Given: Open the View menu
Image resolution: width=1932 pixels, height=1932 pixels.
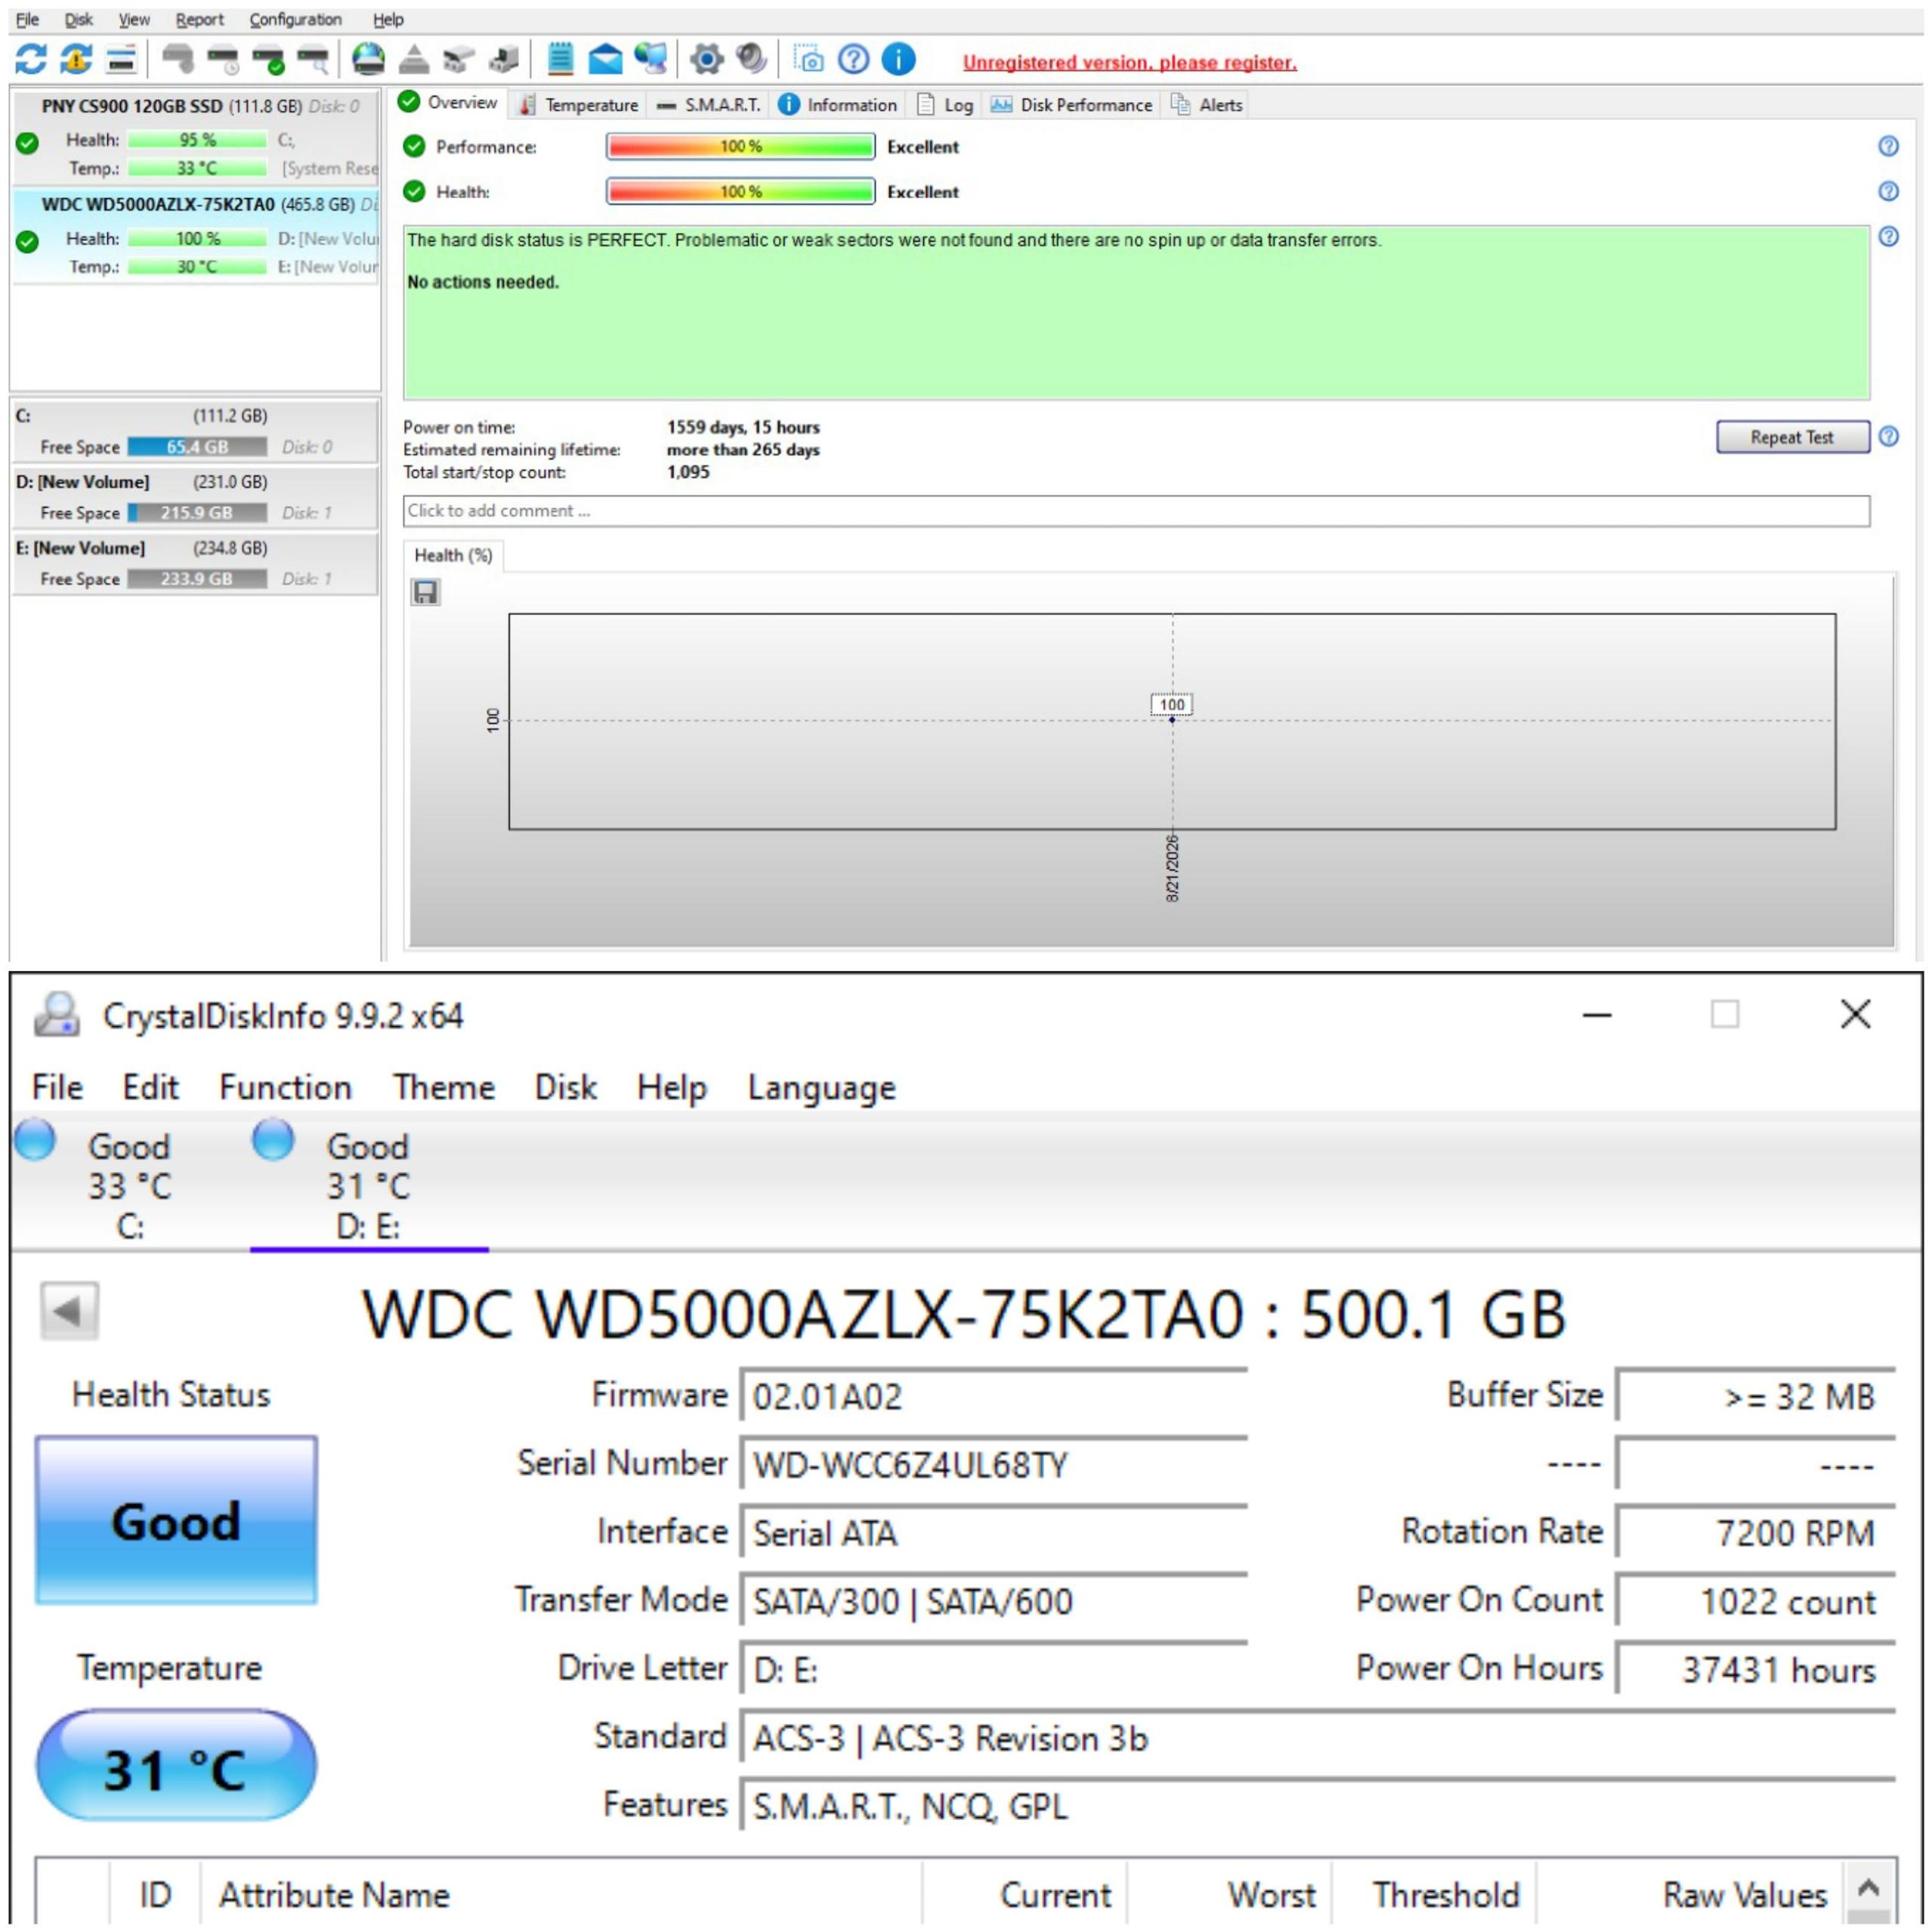Looking at the screenshot, I should 134,19.
